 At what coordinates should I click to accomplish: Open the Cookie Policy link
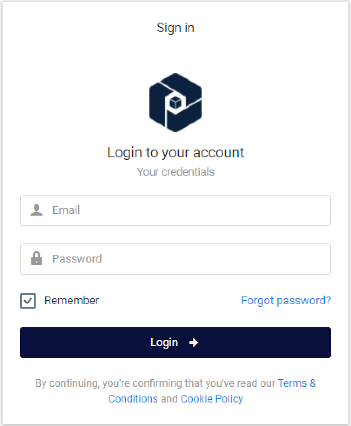point(212,399)
